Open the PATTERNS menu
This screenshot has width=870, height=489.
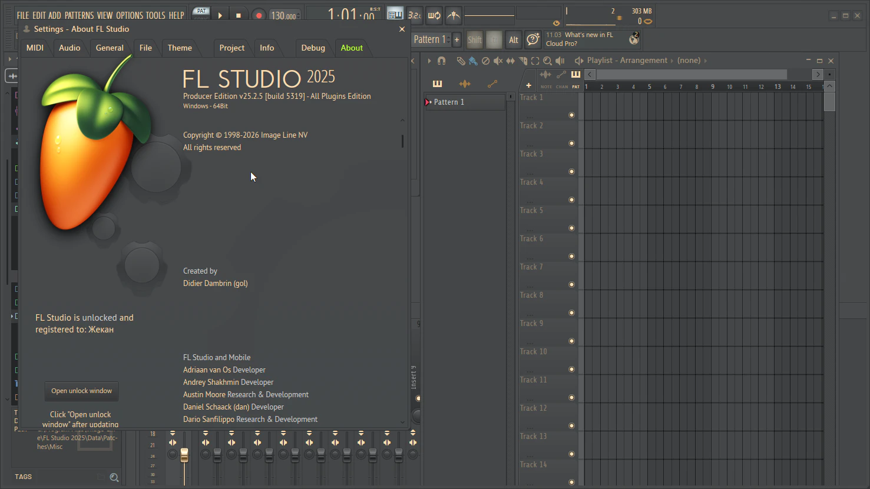click(x=79, y=15)
